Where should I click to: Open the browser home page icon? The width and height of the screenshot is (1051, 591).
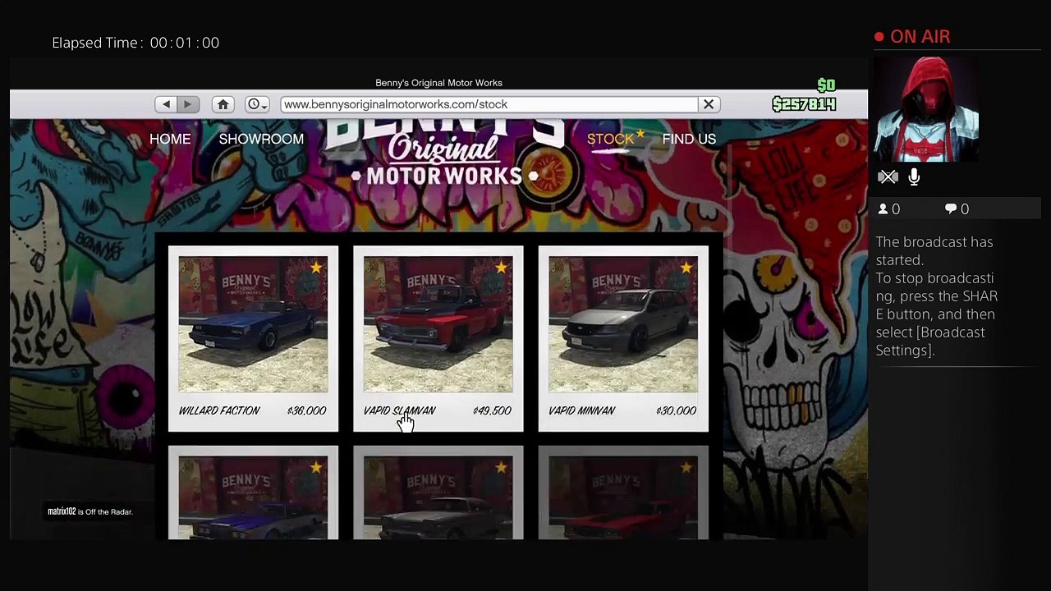pos(223,104)
